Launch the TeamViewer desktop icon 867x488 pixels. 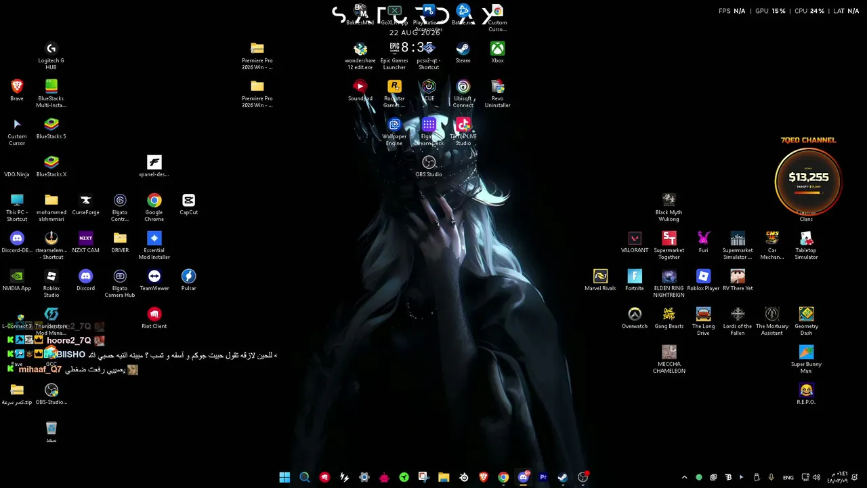(154, 280)
